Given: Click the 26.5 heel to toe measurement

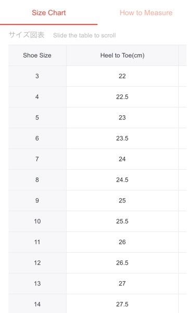Looking at the screenshot, I should coord(122,263).
